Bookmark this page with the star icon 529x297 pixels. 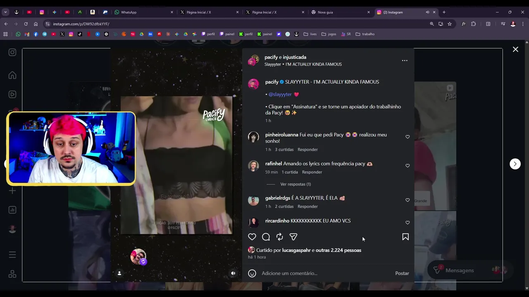tap(450, 24)
